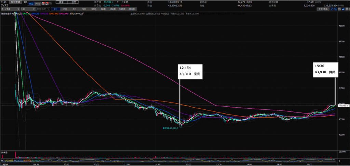350x166 pixels.
Task: Click the rightmost settings icon beside テクニカル
Action: pyautogui.click(x=346, y=9)
